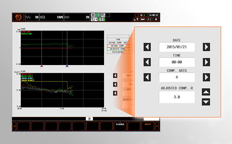
Task: Click the opposing-arrows icon beside the wrench
Action: pos(149,19)
